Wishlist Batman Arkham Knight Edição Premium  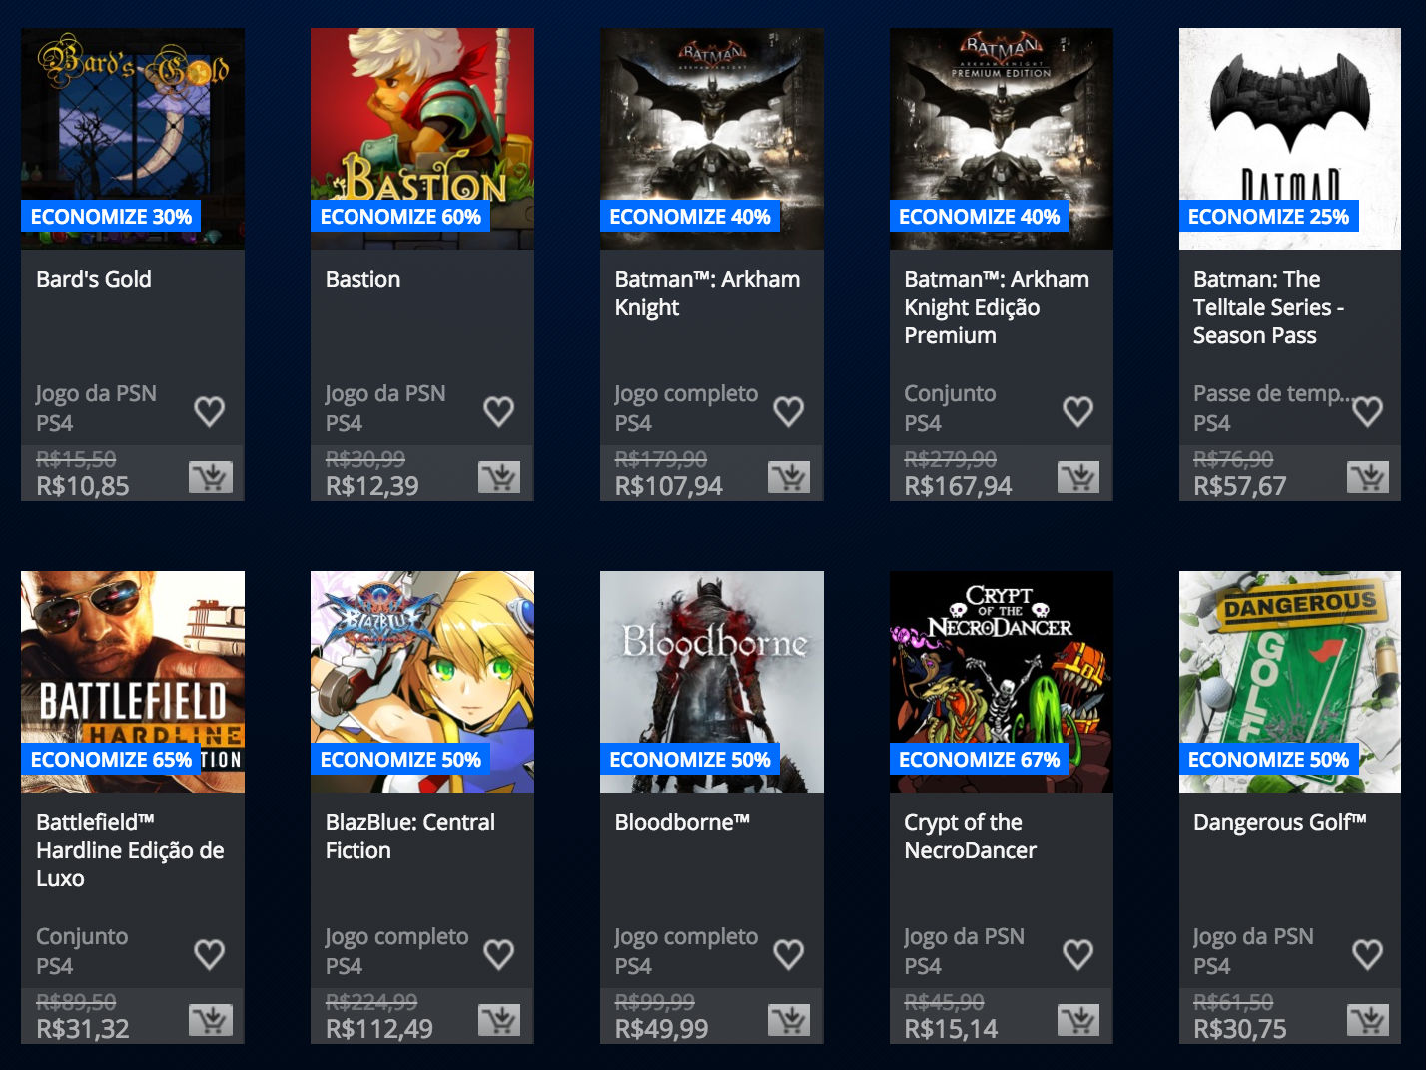click(1077, 411)
